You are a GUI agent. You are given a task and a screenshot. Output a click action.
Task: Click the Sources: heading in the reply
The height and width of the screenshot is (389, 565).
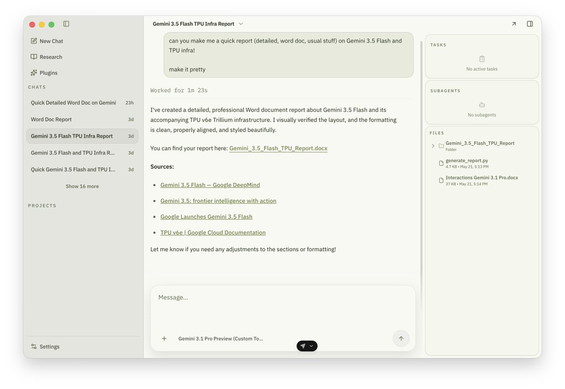(x=162, y=167)
